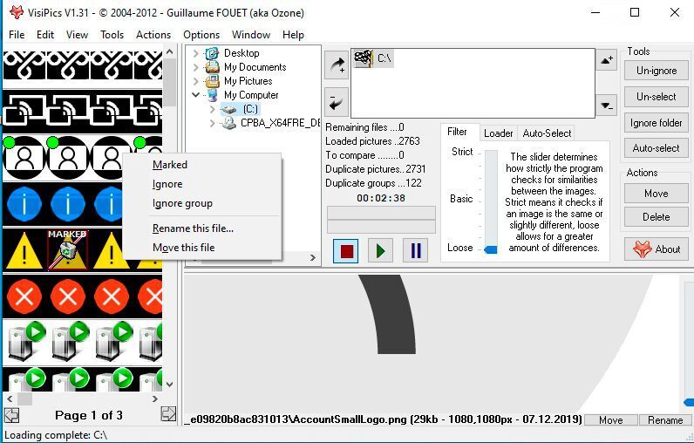Click the Desktop folder icon in tree
Screen dimensions: 694x443
(x=213, y=53)
